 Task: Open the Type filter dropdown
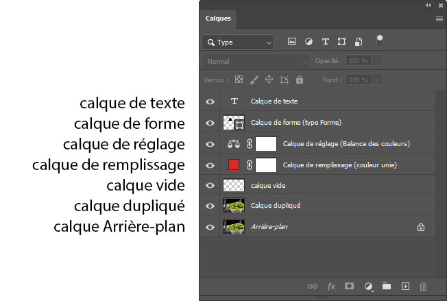pyautogui.click(x=238, y=43)
